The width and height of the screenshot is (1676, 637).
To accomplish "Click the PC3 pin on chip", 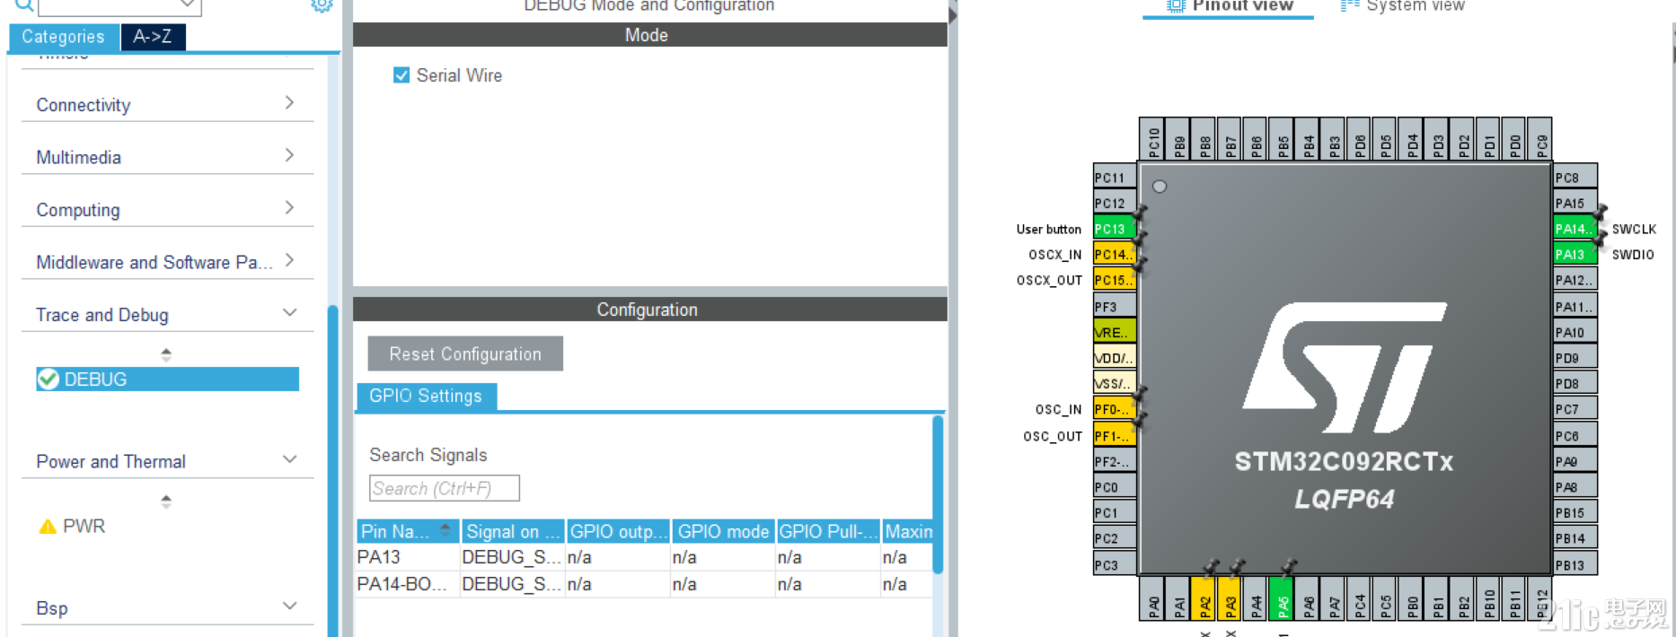I will (x=1115, y=565).
